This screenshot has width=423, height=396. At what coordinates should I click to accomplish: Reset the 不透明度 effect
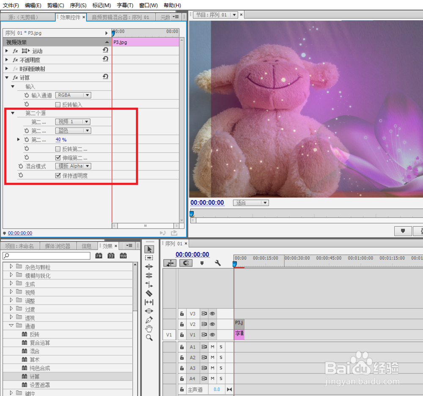(105, 59)
